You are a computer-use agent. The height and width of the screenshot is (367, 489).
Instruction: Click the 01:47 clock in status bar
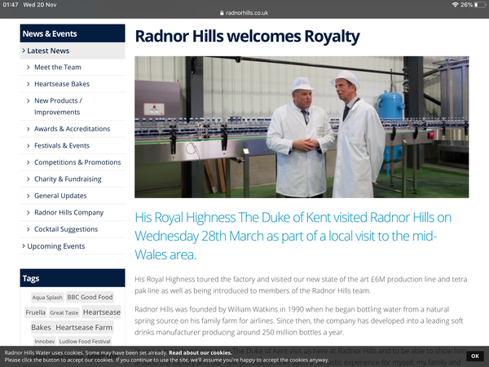tap(11, 5)
